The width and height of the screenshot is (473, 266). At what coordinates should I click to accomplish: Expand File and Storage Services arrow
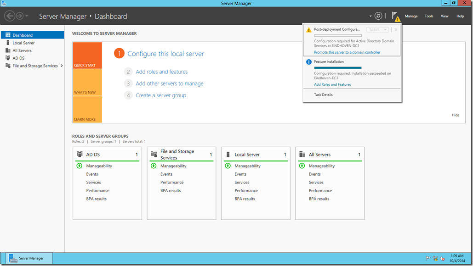click(x=62, y=66)
